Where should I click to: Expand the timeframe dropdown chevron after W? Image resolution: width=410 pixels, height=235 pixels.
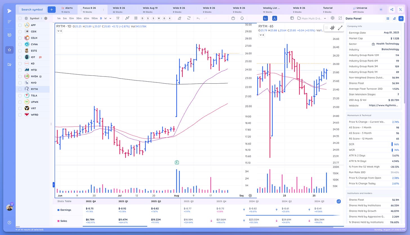(x=110, y=18)
